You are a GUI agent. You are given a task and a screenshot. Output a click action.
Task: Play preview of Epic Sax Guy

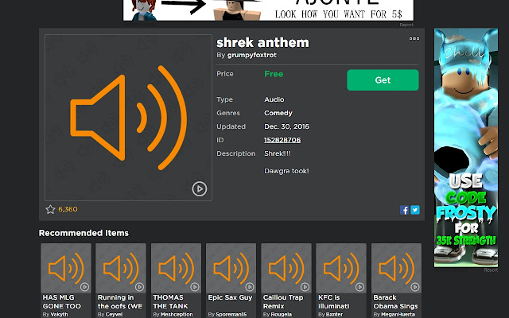(x=250, y=287)
